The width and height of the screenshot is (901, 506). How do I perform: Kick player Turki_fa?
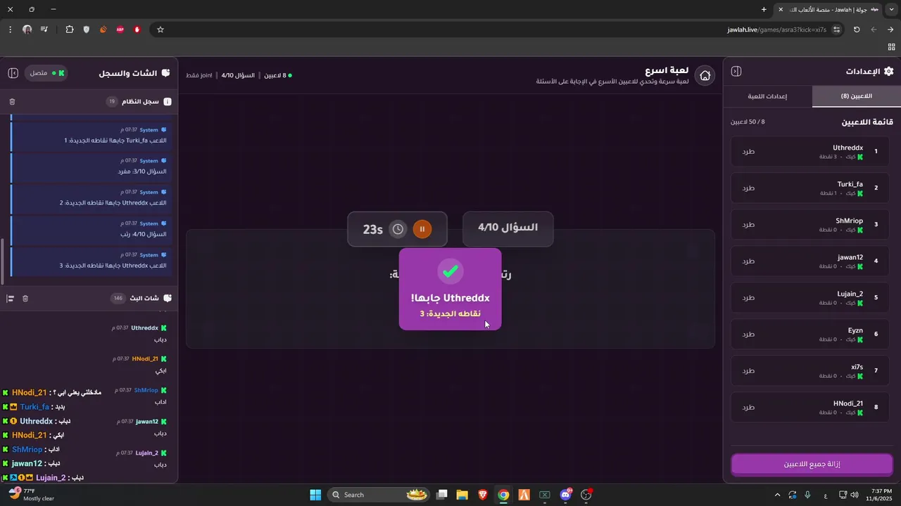(x=748, y=188)
